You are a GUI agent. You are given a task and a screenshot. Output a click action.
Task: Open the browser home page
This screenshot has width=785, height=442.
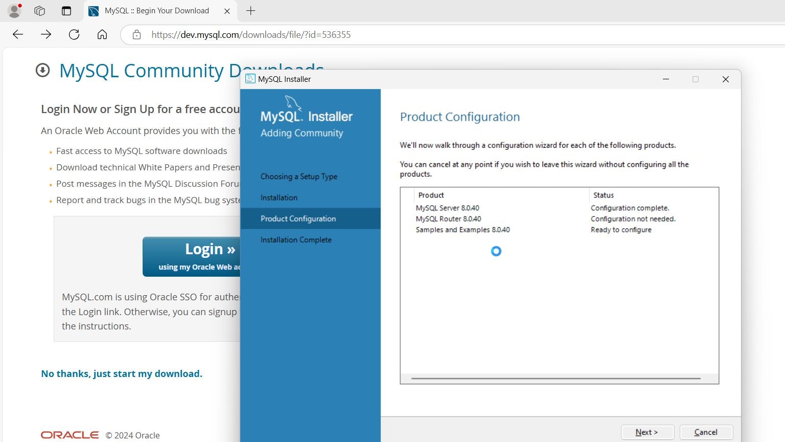[x=102, y=34]
